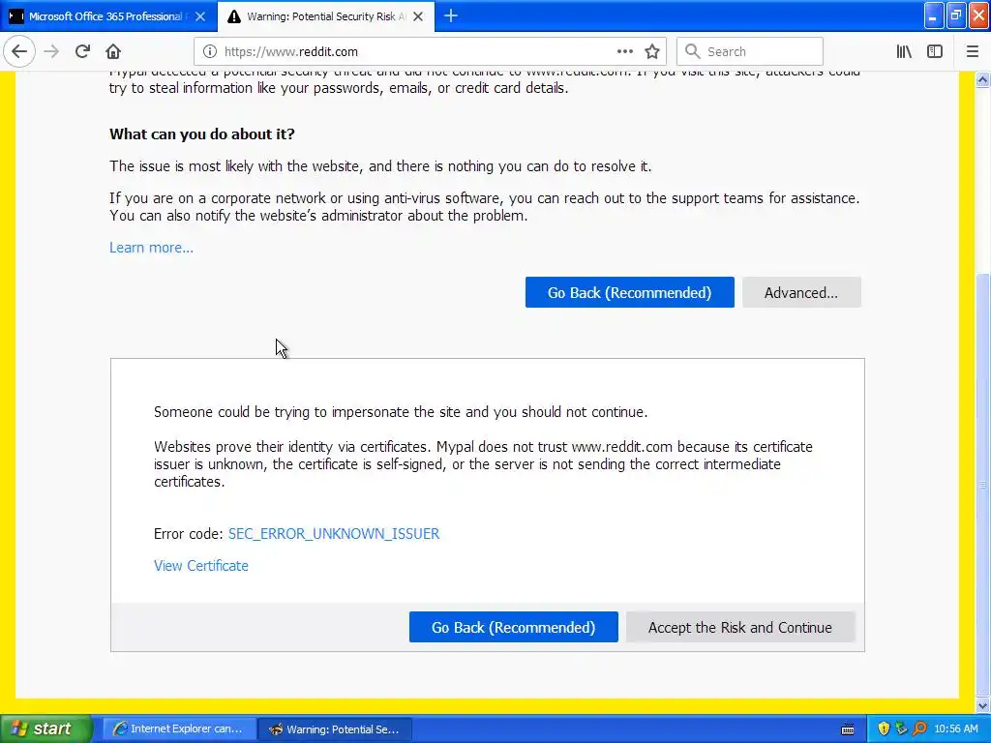Switch to Internet Explorer taskbar item
Viewport: 991px width, 743px height.
(179, 729)
